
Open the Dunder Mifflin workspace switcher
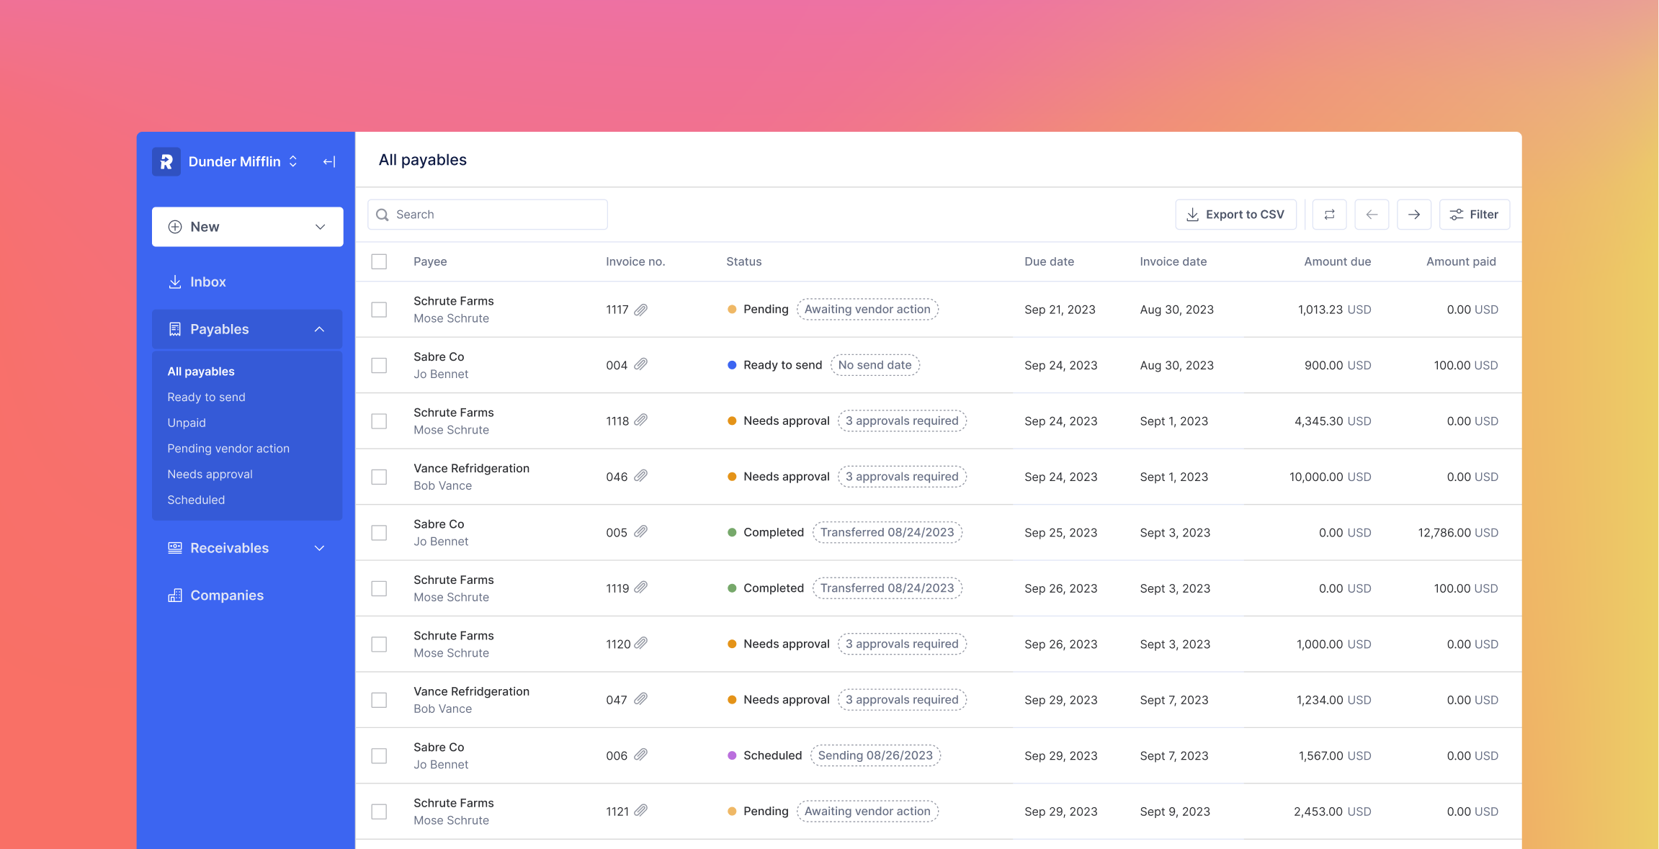click(233, 161)
